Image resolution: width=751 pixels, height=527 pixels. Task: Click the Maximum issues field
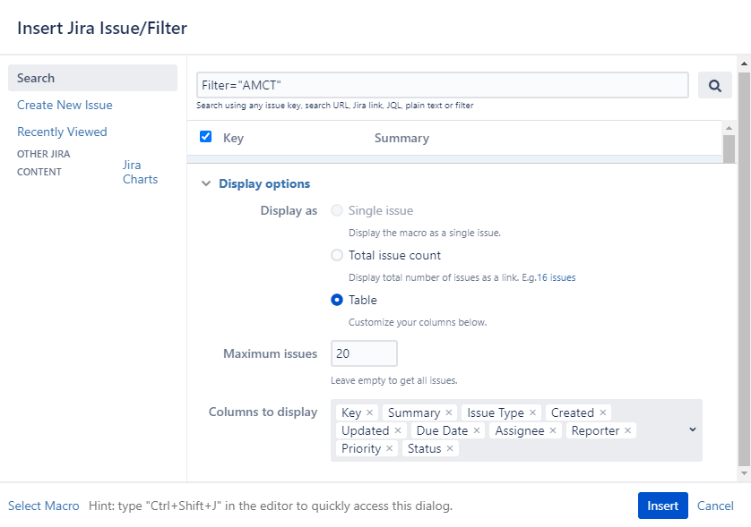click(x=364, y=354)
